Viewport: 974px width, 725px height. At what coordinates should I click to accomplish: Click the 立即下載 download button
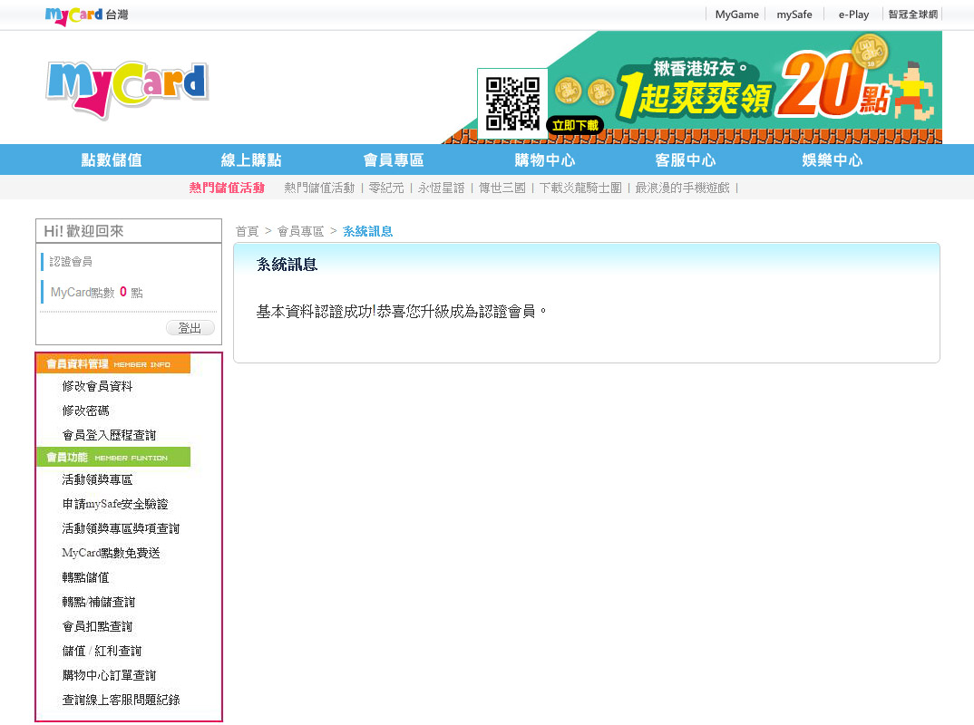[x=575, y=125]
